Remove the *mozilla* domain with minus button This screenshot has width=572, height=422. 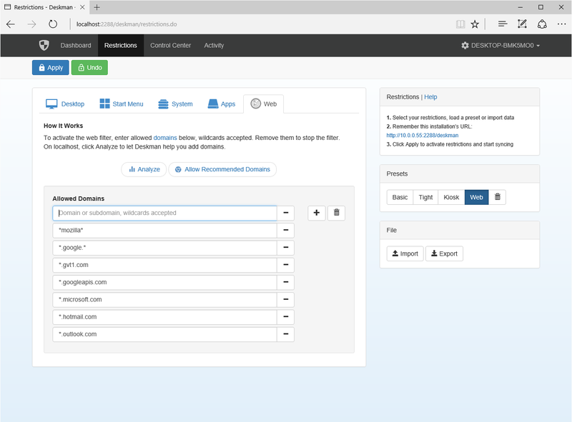(x=285, y=231)
